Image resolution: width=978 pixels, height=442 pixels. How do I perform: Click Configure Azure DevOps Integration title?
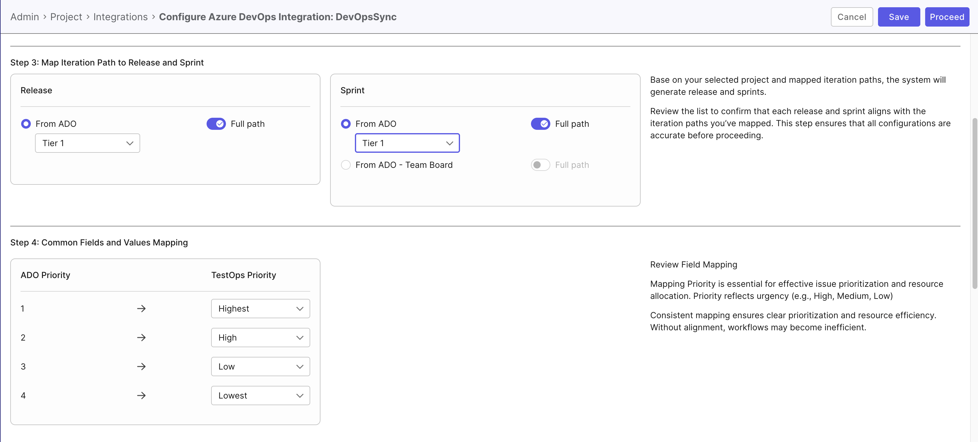pyautogui.click(x=278, y=17)
